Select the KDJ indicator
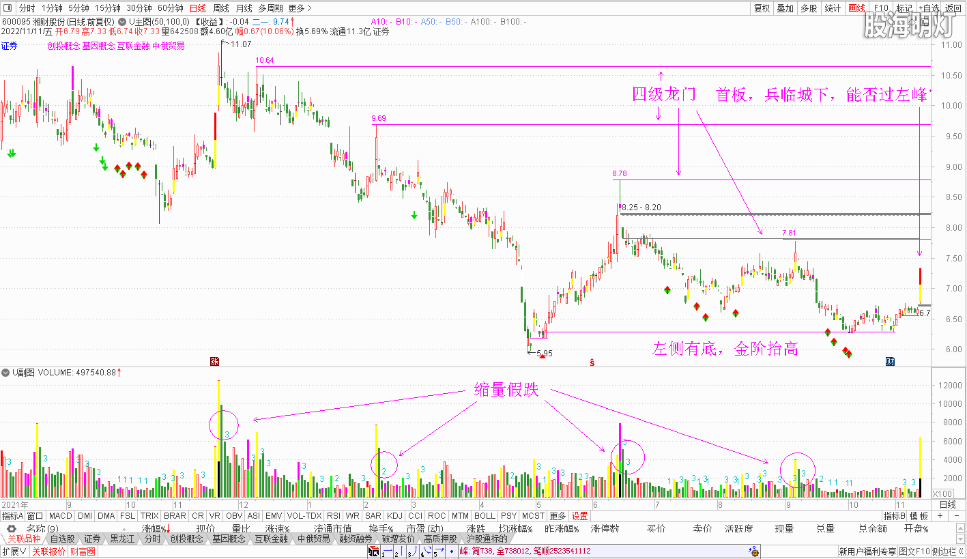This screenshot has width=967, height=559. pyautogui.click(x=394, y=516)
